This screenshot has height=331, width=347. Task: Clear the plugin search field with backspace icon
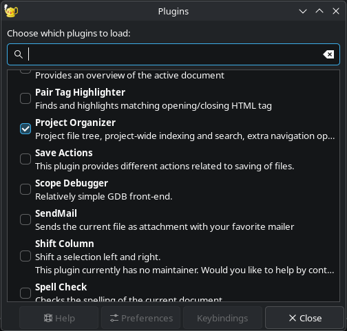pyautogui.click(x=328, y=54)
